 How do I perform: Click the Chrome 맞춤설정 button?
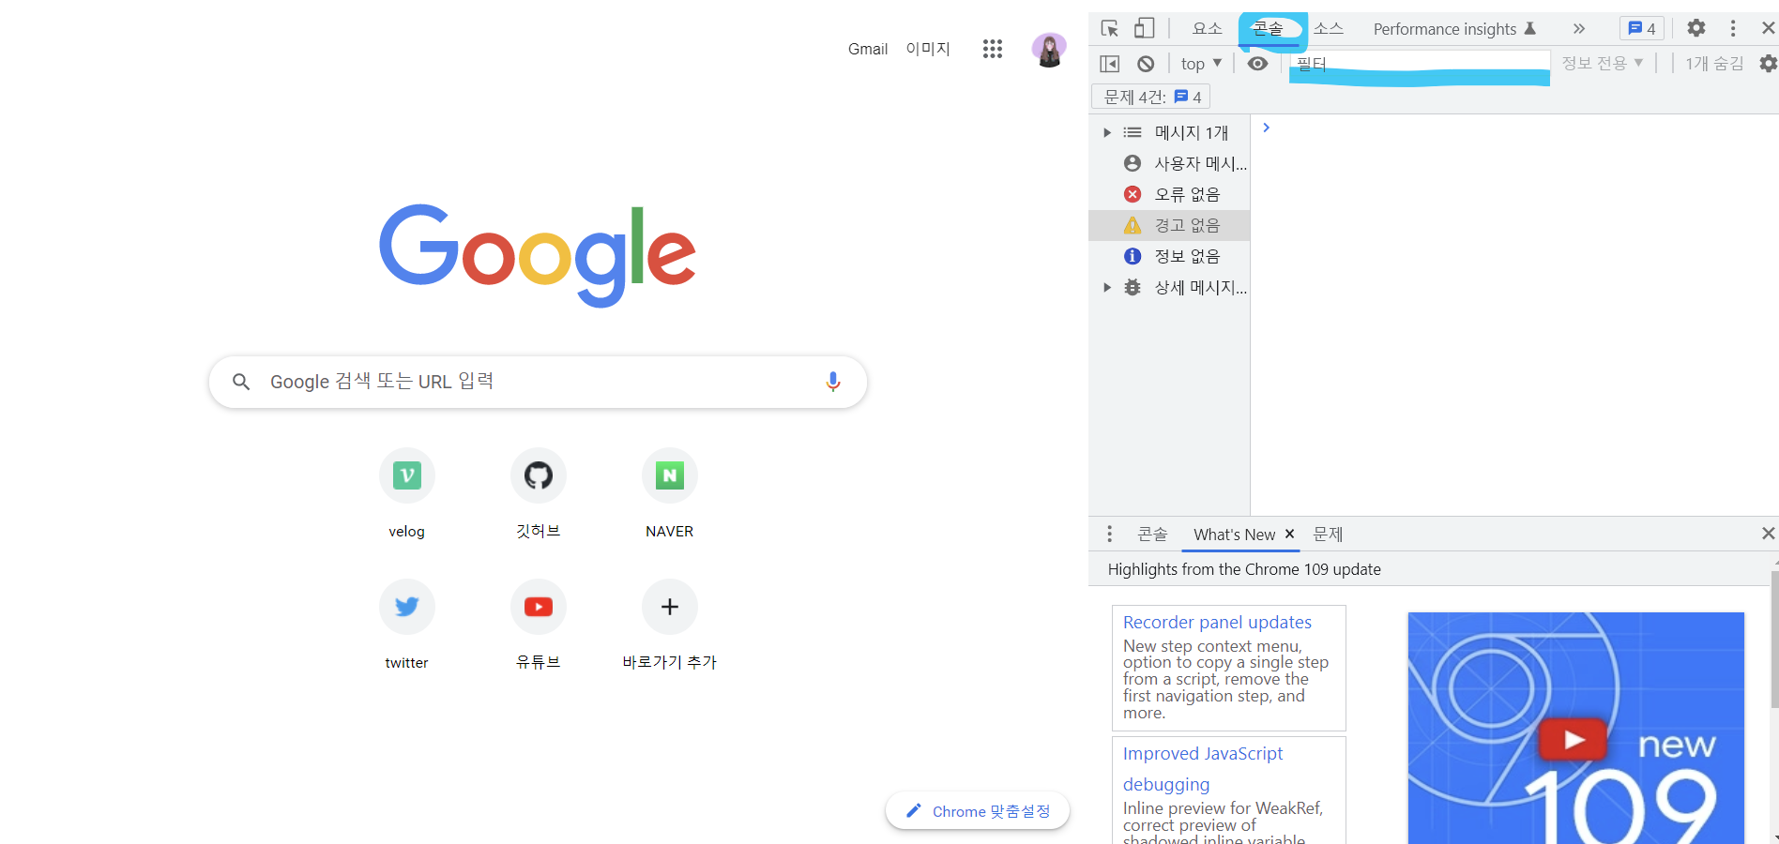tap(978, 811)
